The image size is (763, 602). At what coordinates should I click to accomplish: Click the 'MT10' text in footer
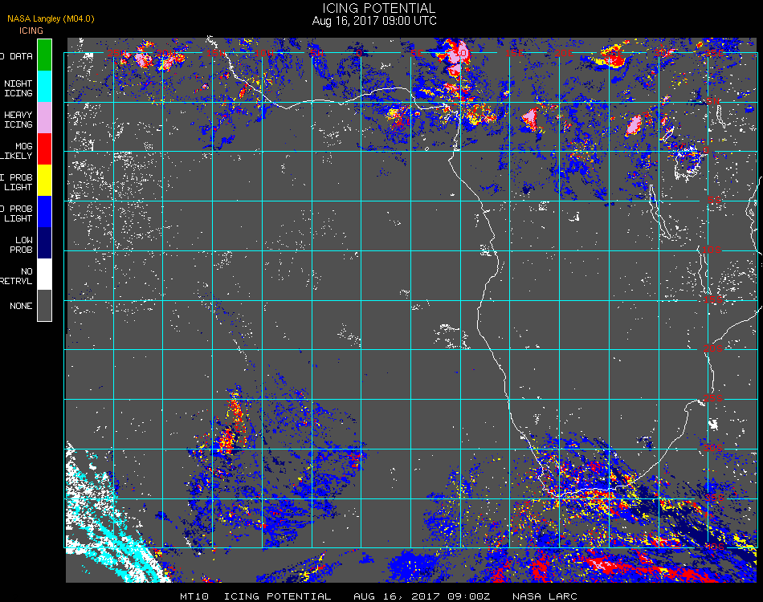point(194,596)
